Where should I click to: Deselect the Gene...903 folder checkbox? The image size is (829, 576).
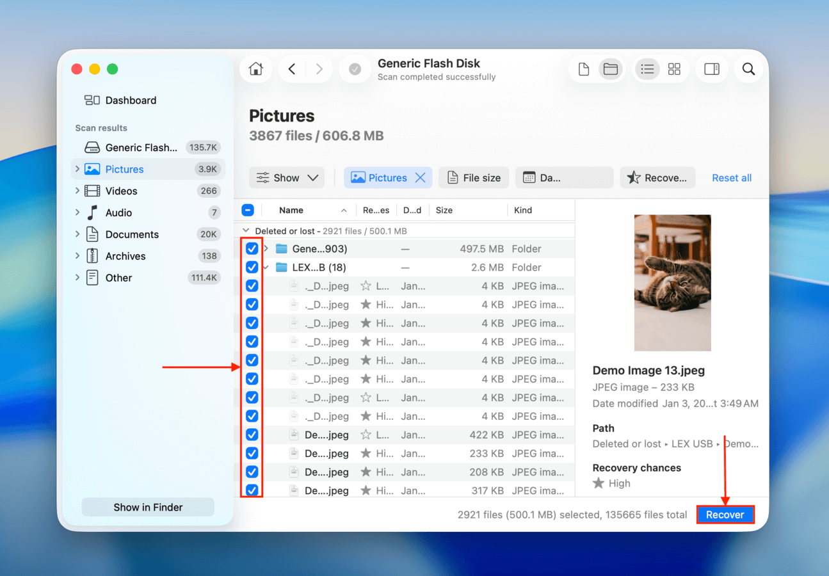[x=252, y=248]
